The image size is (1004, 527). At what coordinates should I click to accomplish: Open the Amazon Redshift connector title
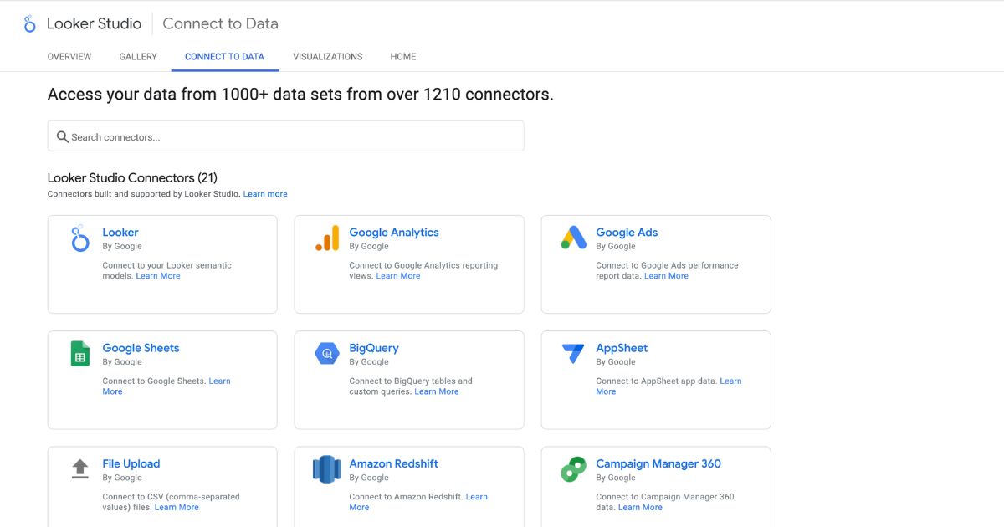click(x=393, y=463)
